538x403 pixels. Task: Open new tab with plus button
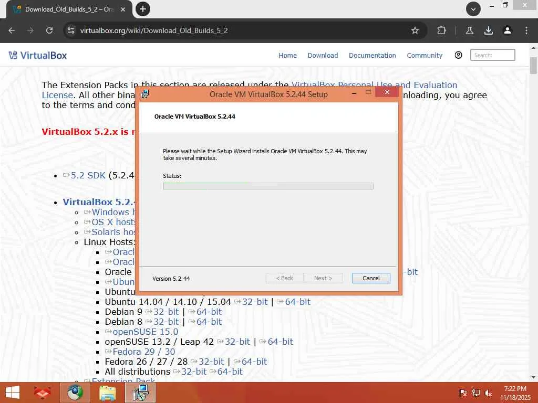pyautogui.click(x=143, y=9)
